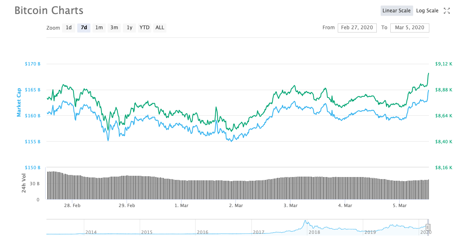This screenshot has height=240, width=454.
Task: Click the 30 B volume axis label
Action: [x=35, y=184]
